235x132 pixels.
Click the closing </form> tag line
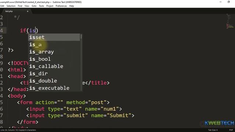(x=28, y=122)
